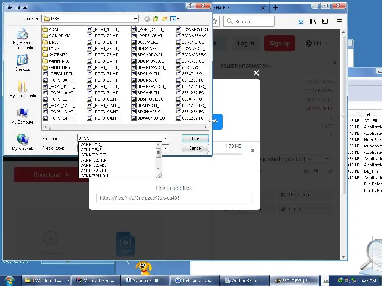Image resolution: width=382 pixels, height=286 pixels.
Task: Select the ADMT folder
Action: 51,29
